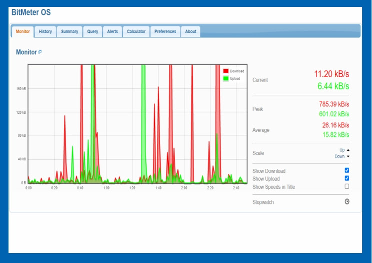Image resolution: width=372 pixels, height=263 pixels.
Task: Click the Scale Down arrow icon
Action: (x=348, y=156)
